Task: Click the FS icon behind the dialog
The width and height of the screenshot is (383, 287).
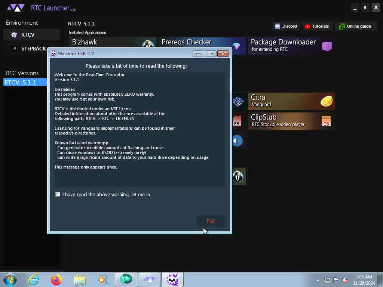Action: click(x=237, y=121)
